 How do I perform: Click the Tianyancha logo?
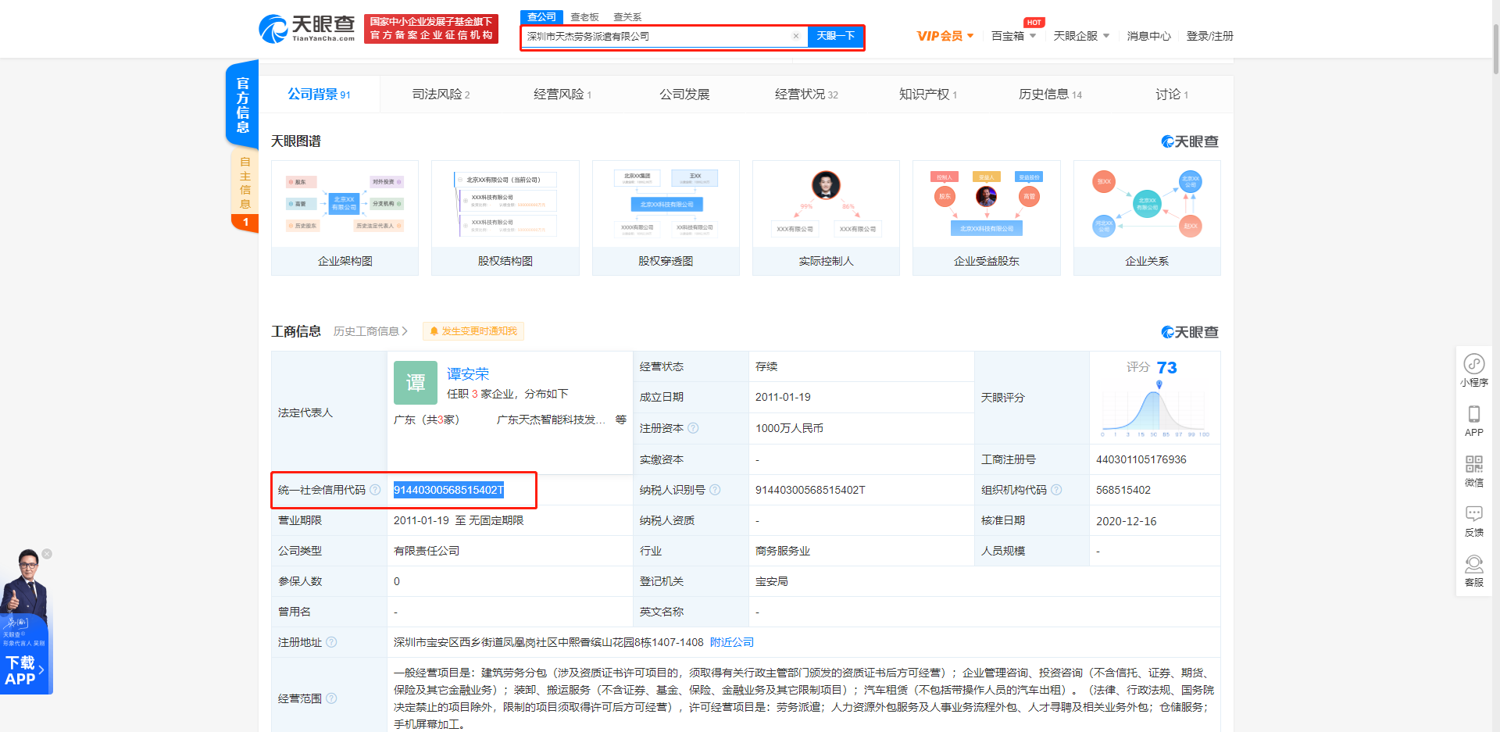point(306,29)
